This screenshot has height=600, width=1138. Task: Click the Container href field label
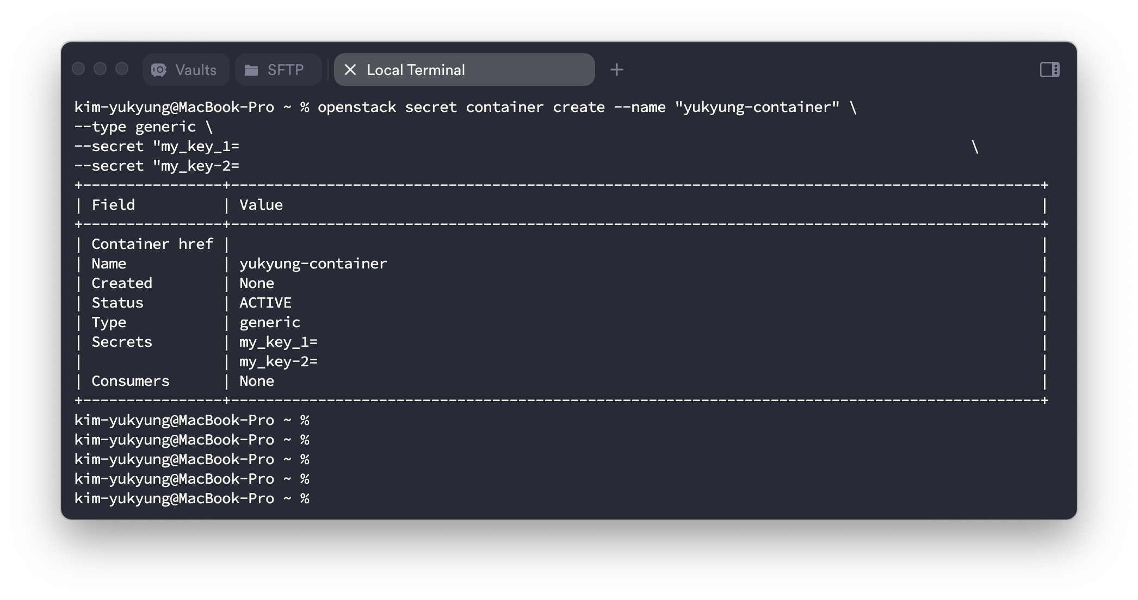[152, 244]
